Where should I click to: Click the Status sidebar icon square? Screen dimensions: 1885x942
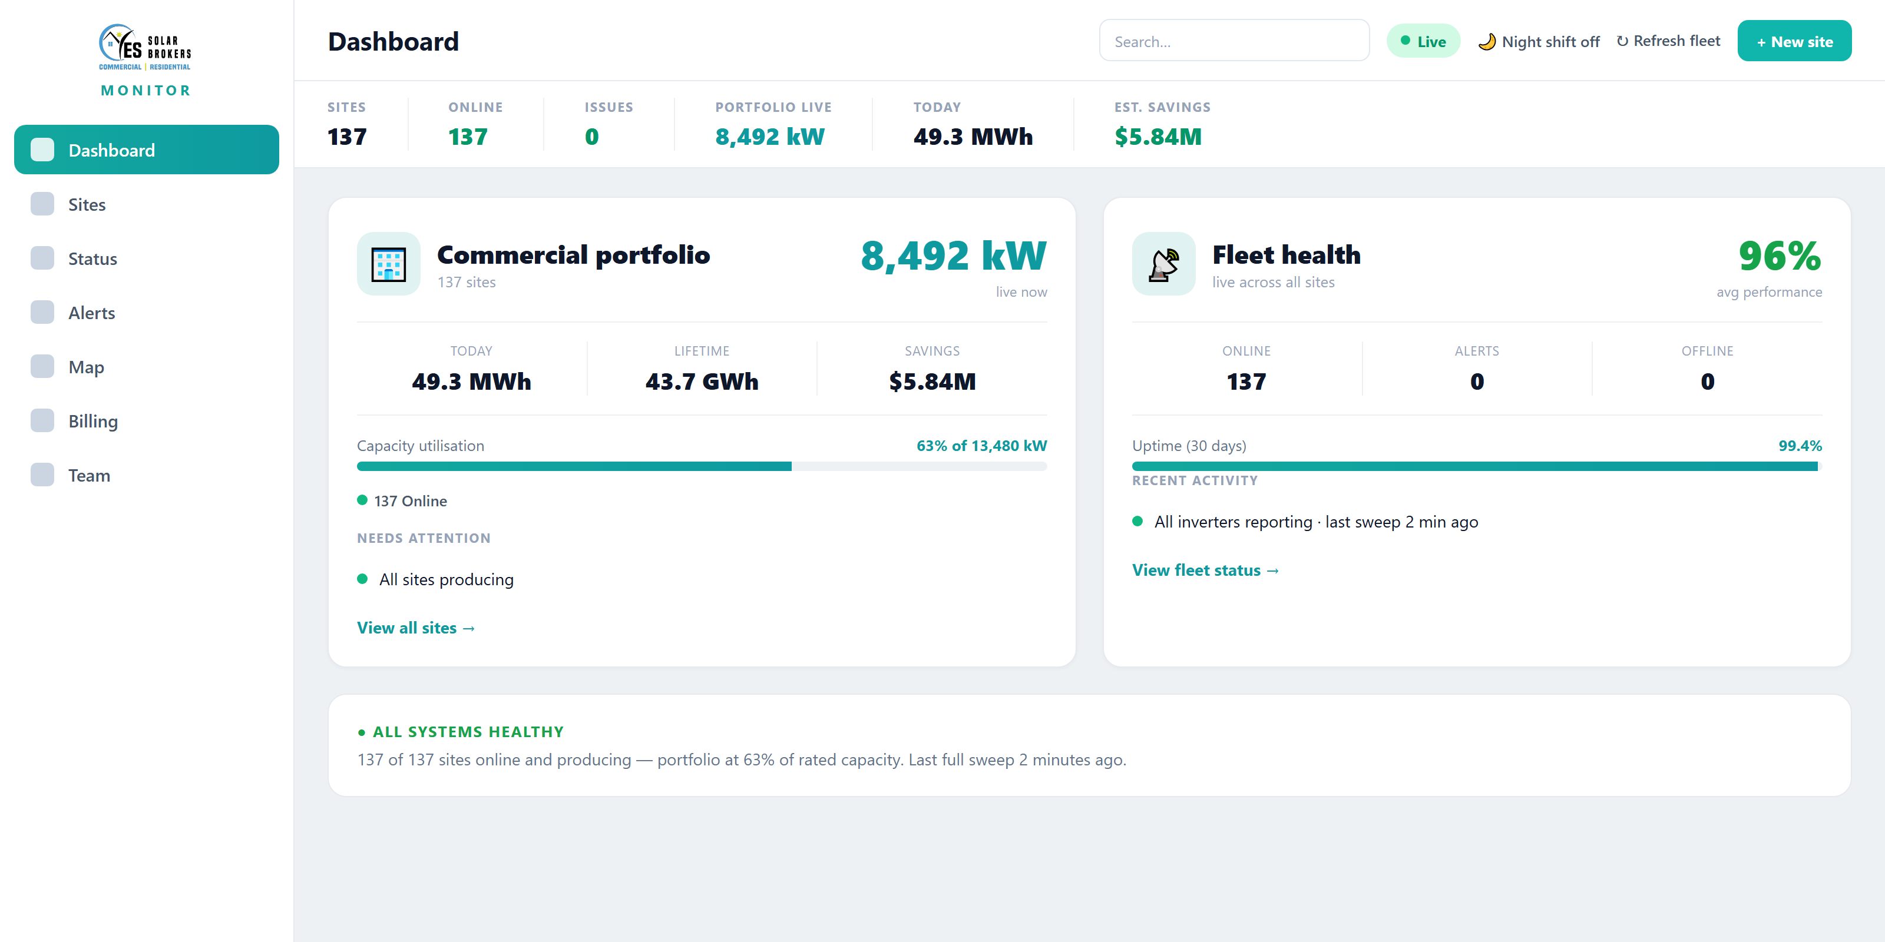pos(42,258)
